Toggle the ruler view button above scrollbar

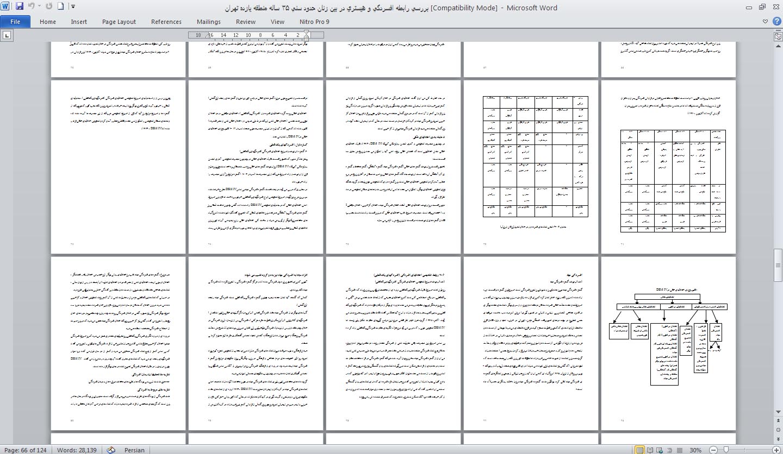pyautogui.click(x=778, y=36)
